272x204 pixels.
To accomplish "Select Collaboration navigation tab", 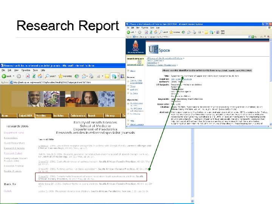I will coord(78,116).
